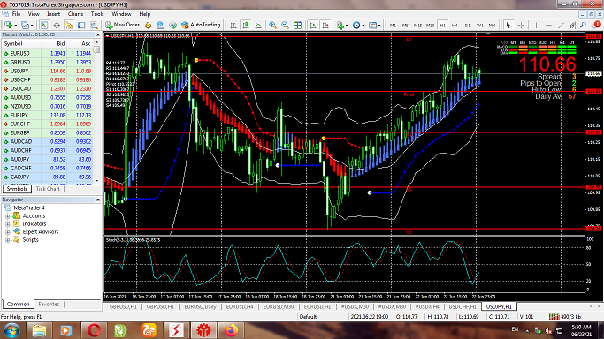Open the New Chart dropdown arrow
The width and height of the screenshot is (604, 339).
pyautogui.click(x=15, y=26)
